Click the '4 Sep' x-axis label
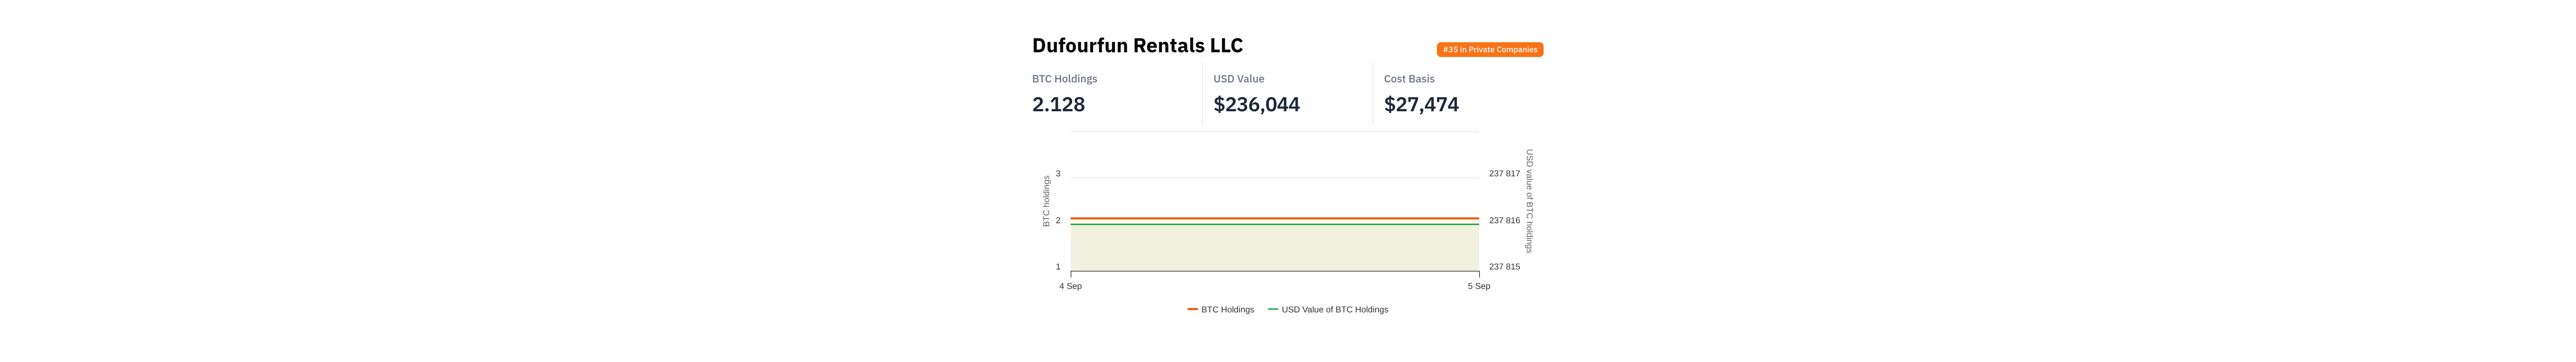This screenshot has width=2576, height=362. (x=1070, y=286)
